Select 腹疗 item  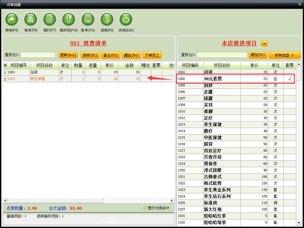[237, 131]
